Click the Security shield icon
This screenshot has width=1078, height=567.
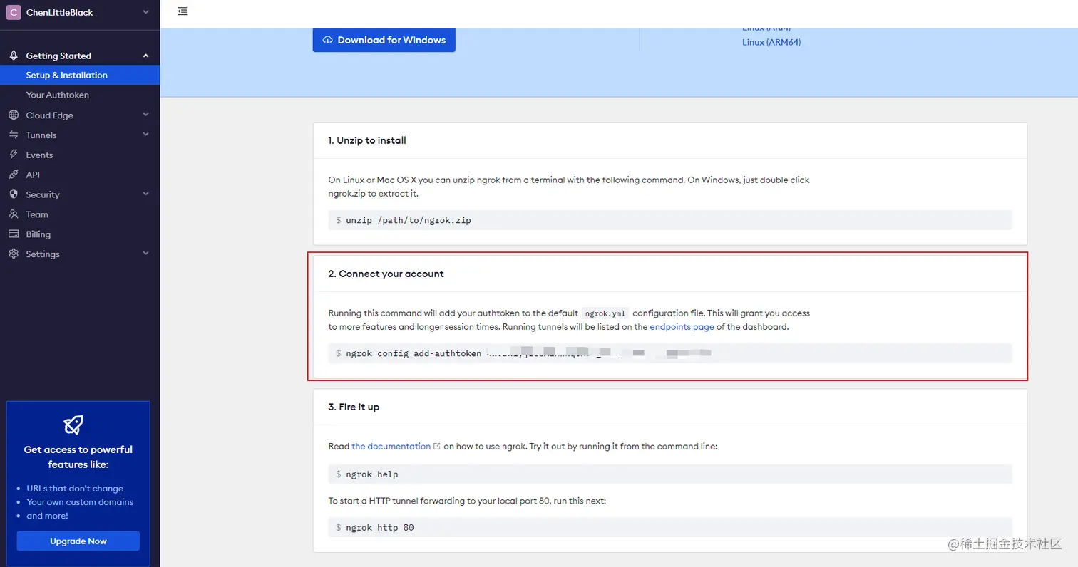13,194
